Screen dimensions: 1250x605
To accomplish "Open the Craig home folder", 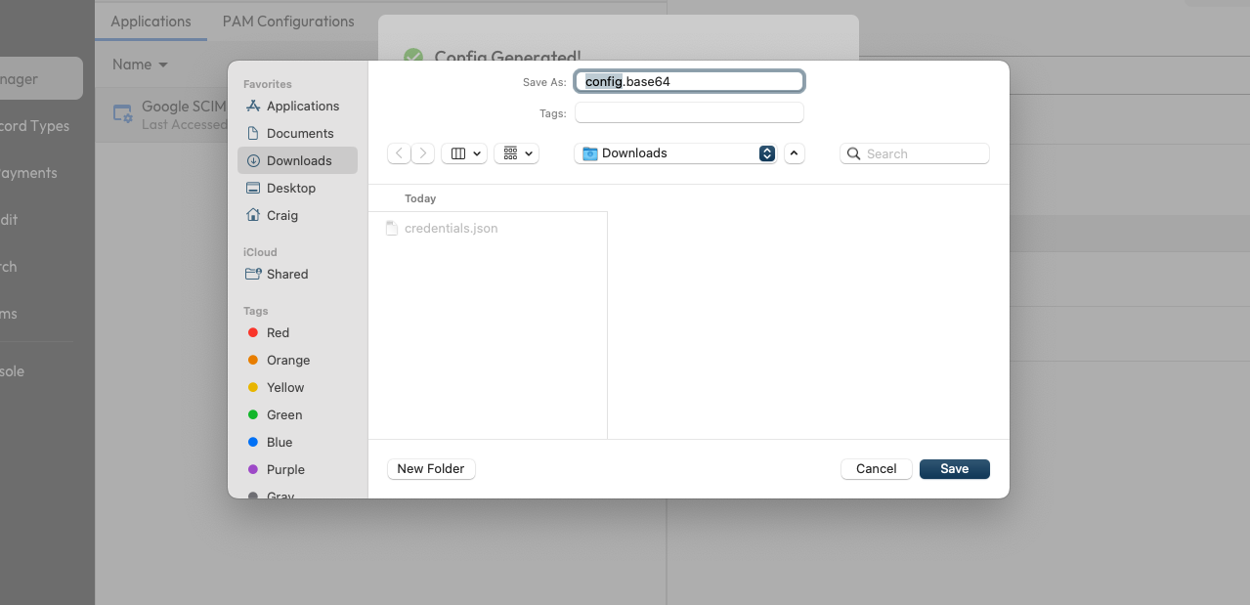I will click(281, 215).
